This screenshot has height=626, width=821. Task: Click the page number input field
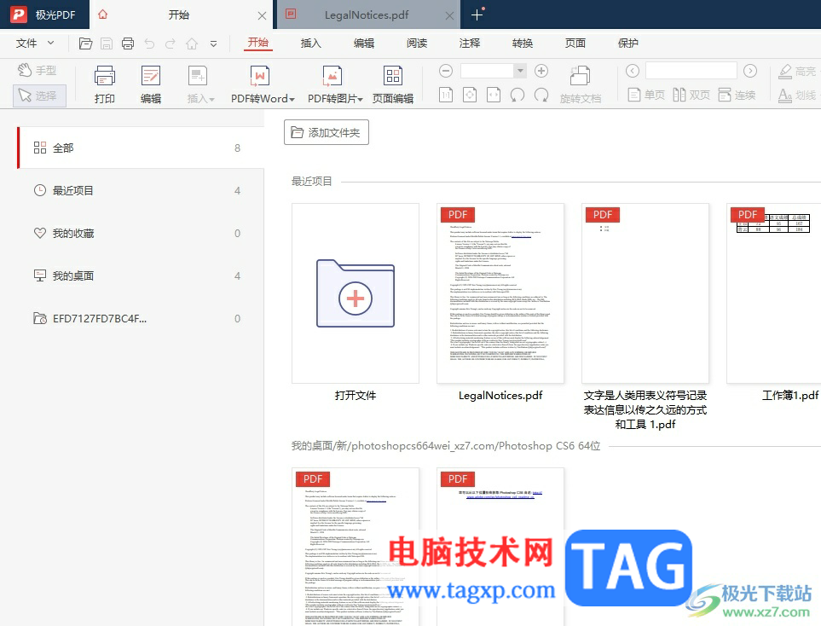691,70
